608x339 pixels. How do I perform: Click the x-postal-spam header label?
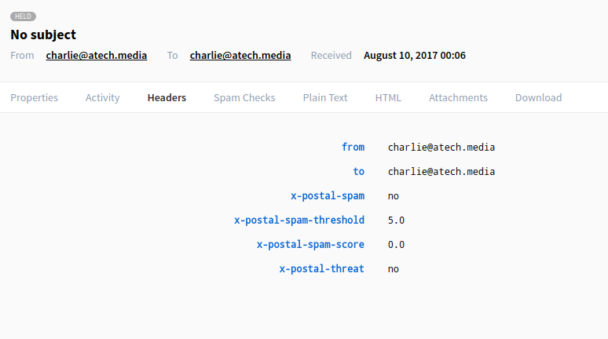pyautogui.click(x=328, y=196)
